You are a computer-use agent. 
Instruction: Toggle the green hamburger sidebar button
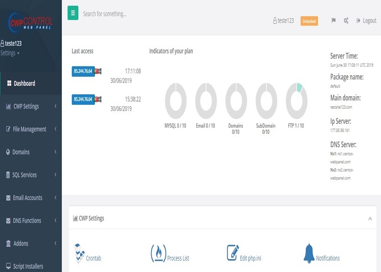[73, 13]
